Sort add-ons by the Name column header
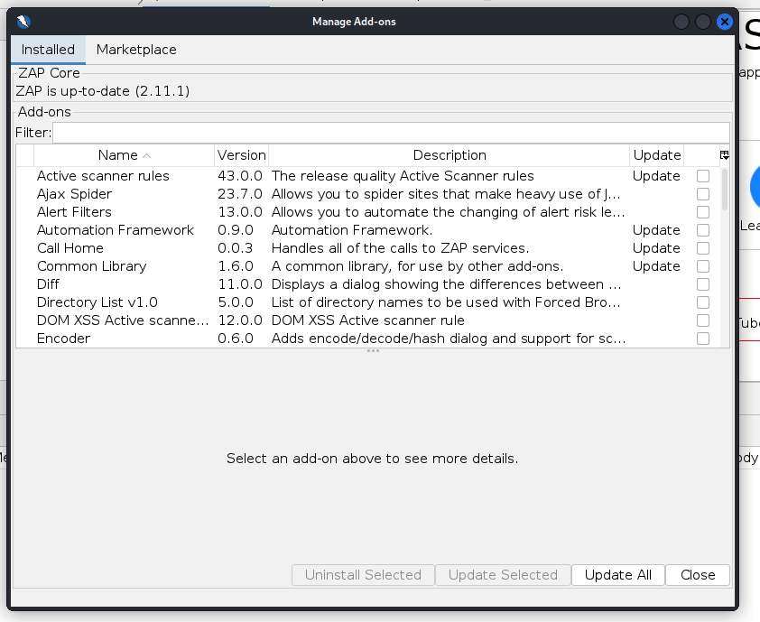The image size is (760, 622). pyautogui.click(x=124, y=155)
